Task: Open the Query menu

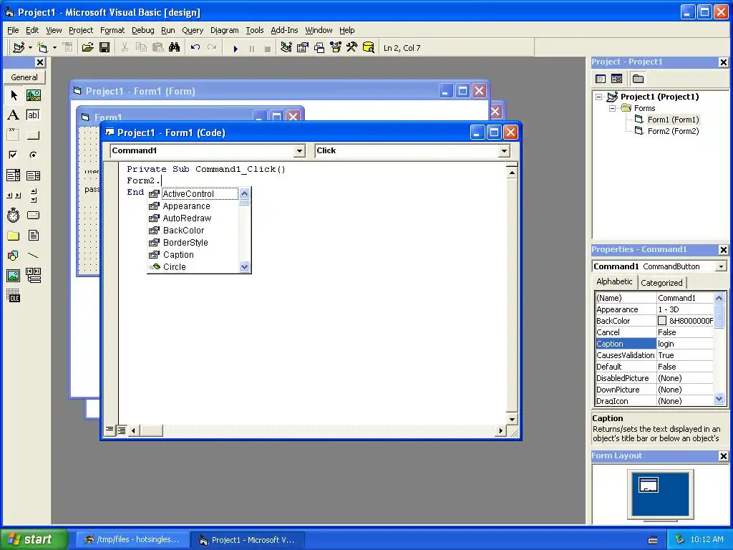Action: 193,30
